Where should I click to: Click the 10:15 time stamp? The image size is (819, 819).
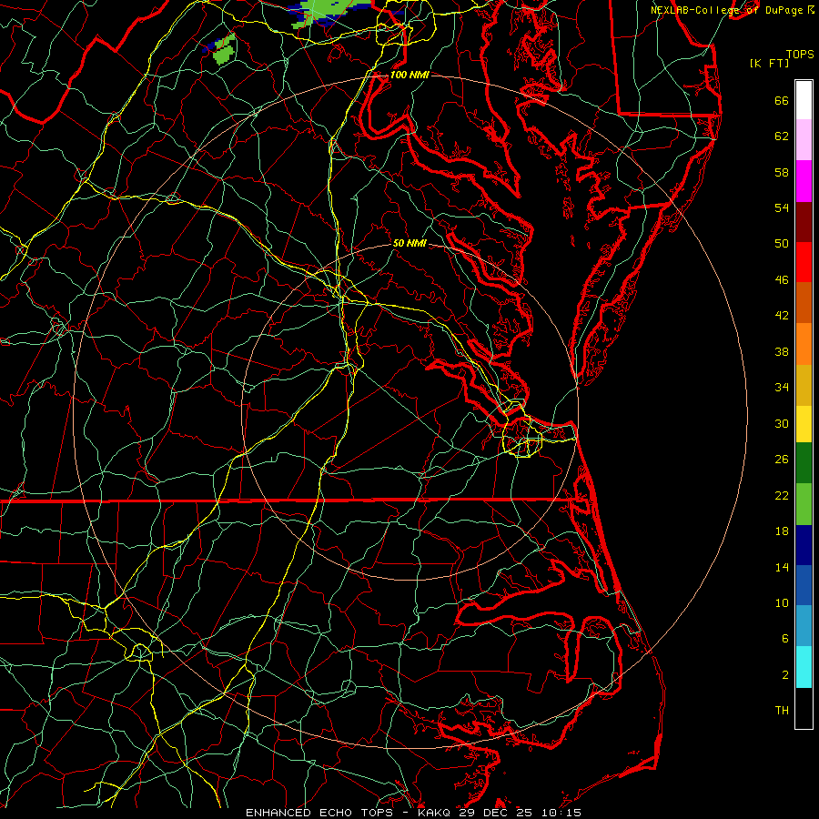[560, 813]
